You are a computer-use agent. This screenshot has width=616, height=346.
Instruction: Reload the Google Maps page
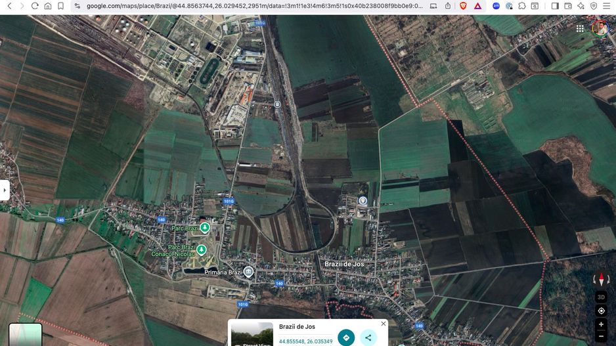click(x=35, y=6)
